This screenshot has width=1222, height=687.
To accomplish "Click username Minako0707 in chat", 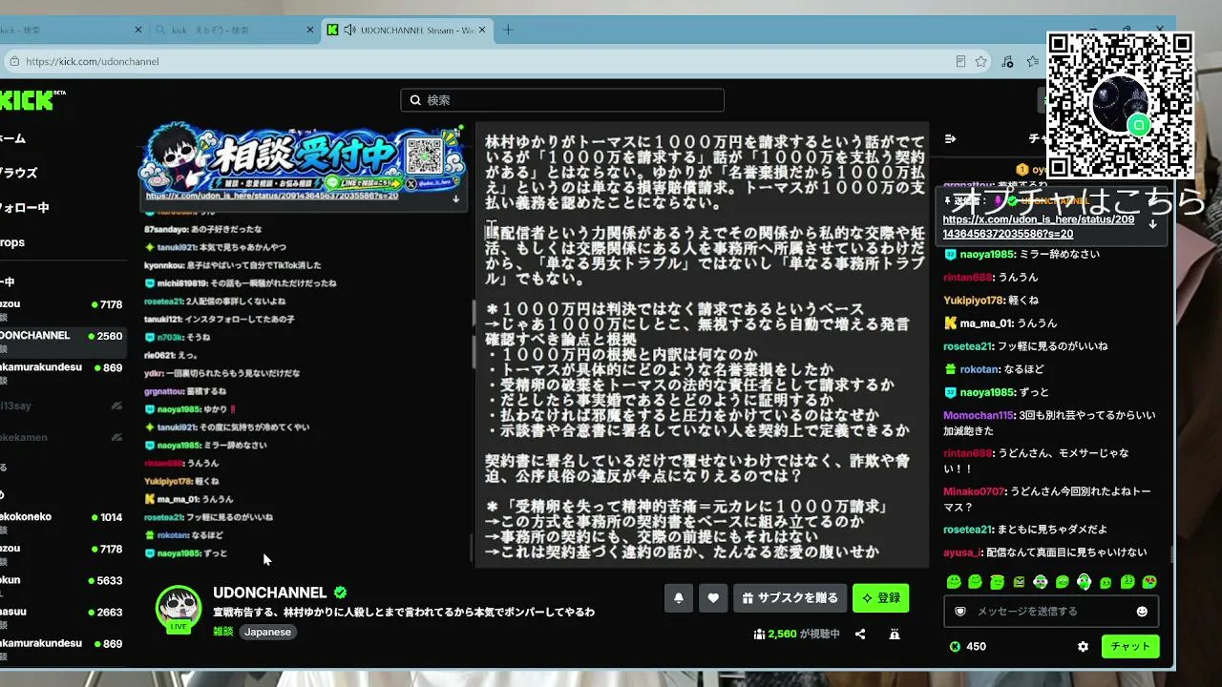I will point(974,491).
